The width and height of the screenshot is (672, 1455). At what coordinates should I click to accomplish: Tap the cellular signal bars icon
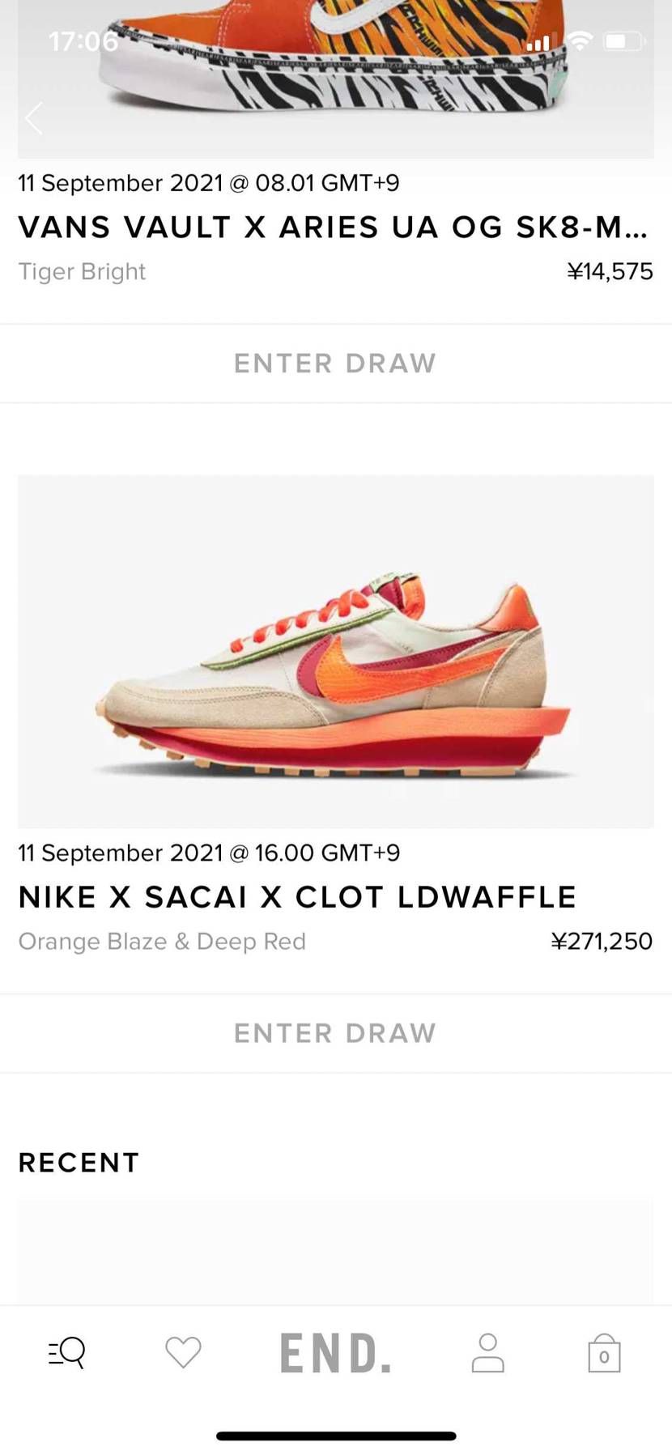click(x=538, y=41)
